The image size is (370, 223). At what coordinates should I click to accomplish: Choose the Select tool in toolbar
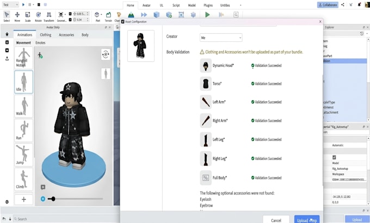click(7, 16)
